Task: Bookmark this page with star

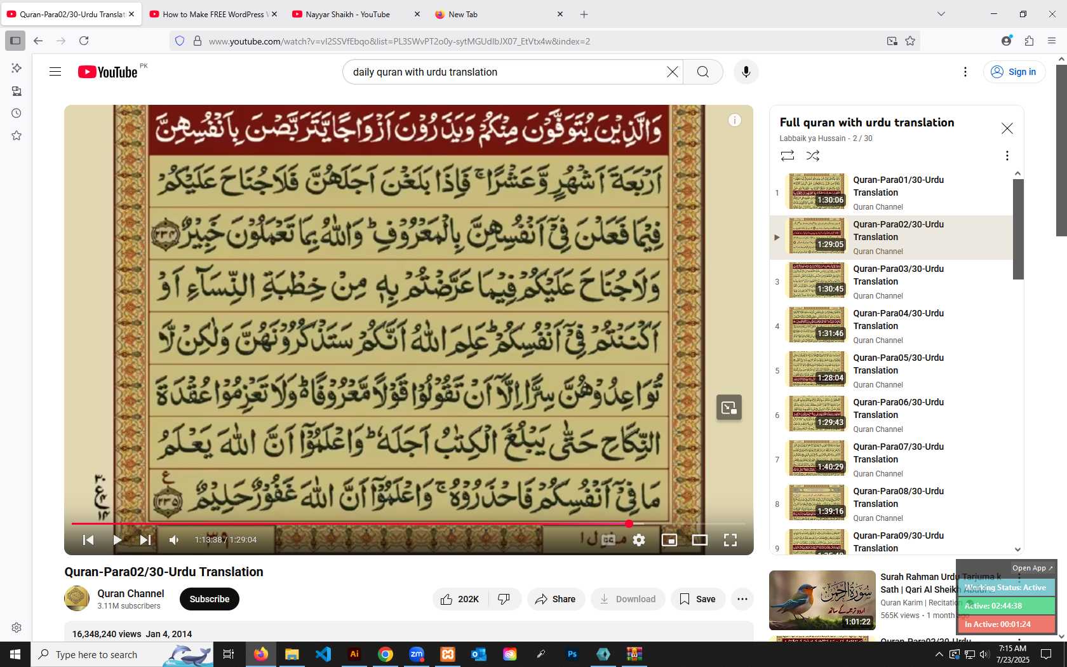Action: tap(910, 41)
